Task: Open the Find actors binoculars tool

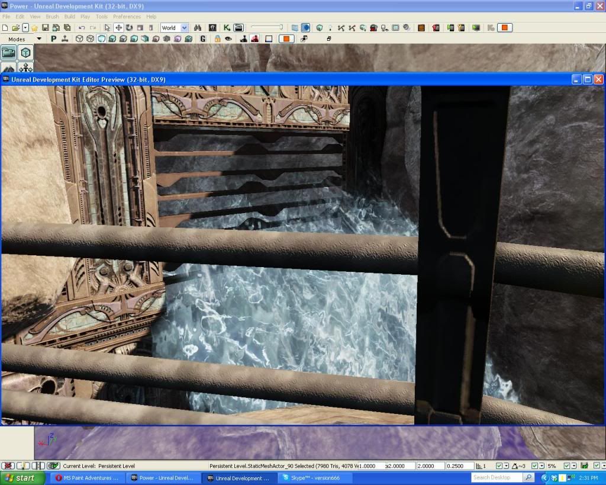Action: pyautogui.click(x=198, y=28)
